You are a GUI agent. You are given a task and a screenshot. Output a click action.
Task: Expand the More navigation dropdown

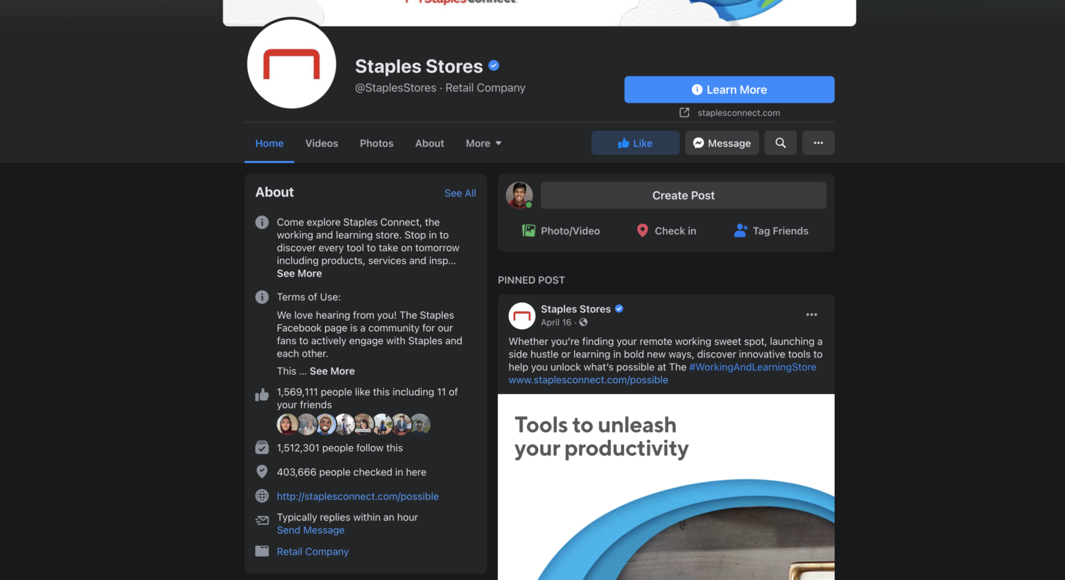tap(483, 143)
